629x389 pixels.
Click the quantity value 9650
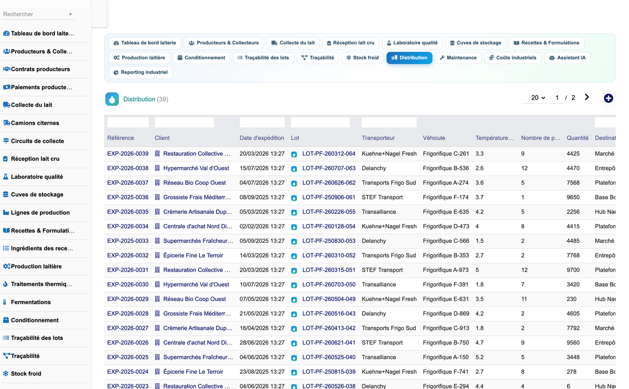[x=573, y=197]
